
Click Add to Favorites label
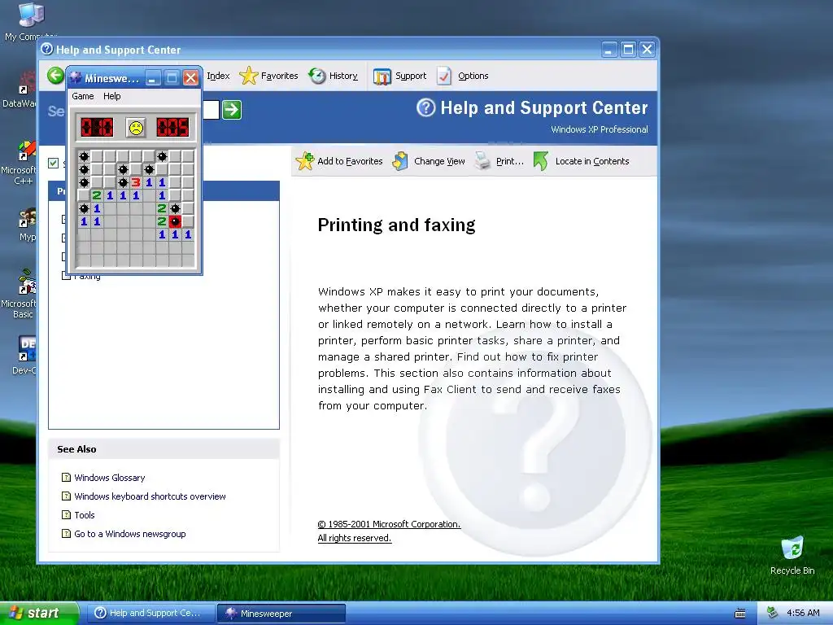click(x=350, y=161)
